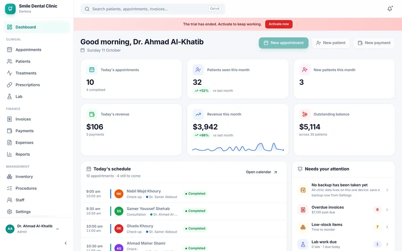Click the Settings gear icon in sidebar
Image resolution: width=402 pixels, height=251 pixels.
point(9,212)
